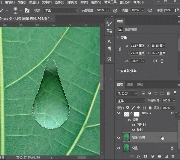Open the 流量 flow dropdown arrow
The image size is (180, 160).
coord(142,10)
